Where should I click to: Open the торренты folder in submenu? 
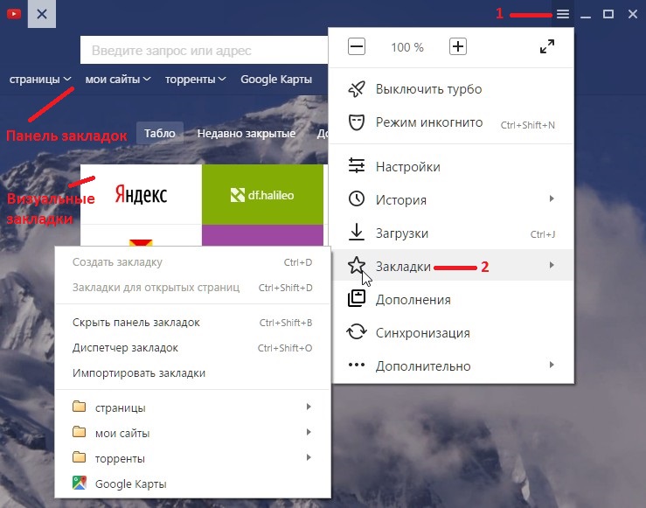tap(193, 458)
